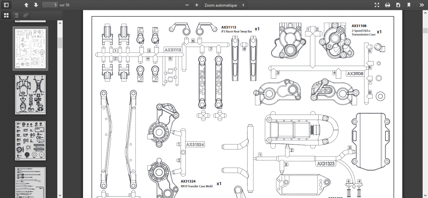Show document outline in sidebar
Viewport: 428px width, 198px height.
(x=16, y=15)
